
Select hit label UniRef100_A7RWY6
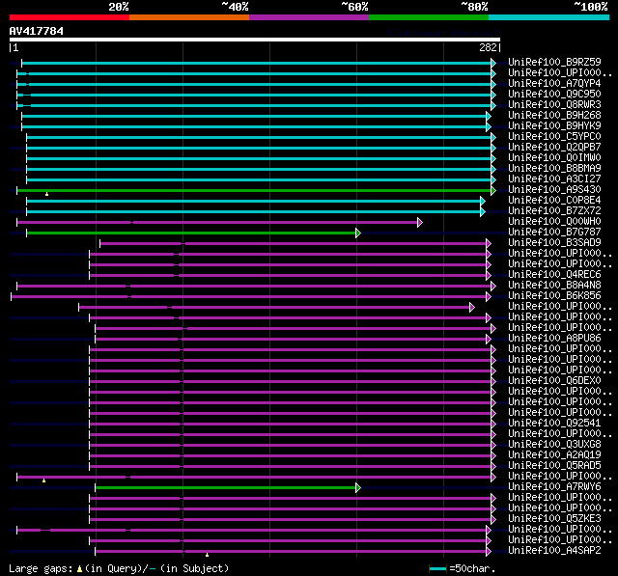click(x=554, y=487)
